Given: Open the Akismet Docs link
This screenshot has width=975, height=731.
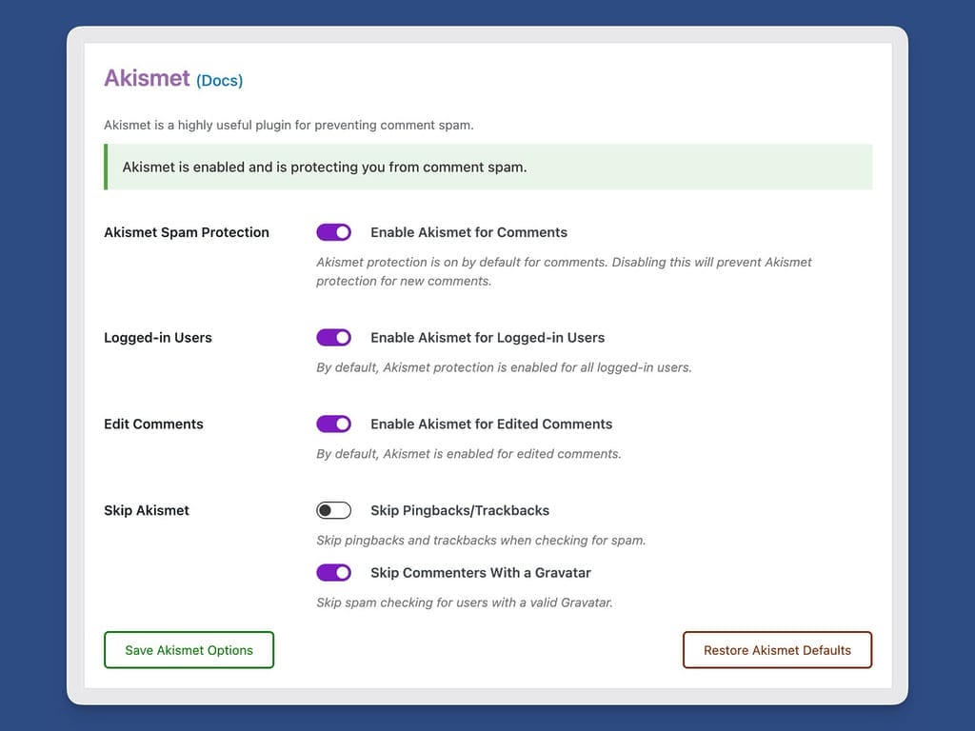Looking at the screenshot, I should [x=219, y=81].
